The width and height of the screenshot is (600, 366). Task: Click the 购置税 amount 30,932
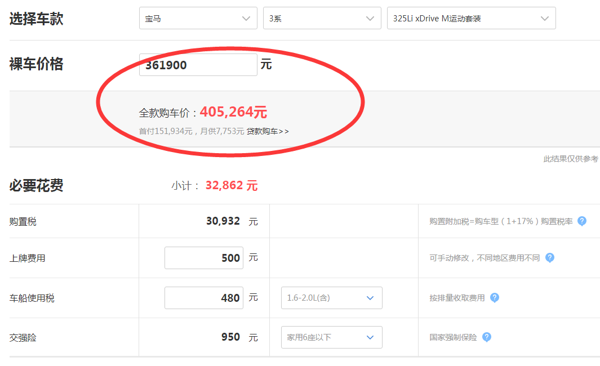[223, 221]
